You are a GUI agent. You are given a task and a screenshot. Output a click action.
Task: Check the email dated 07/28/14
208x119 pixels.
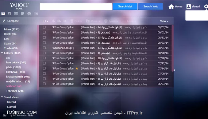pos(44,58)
